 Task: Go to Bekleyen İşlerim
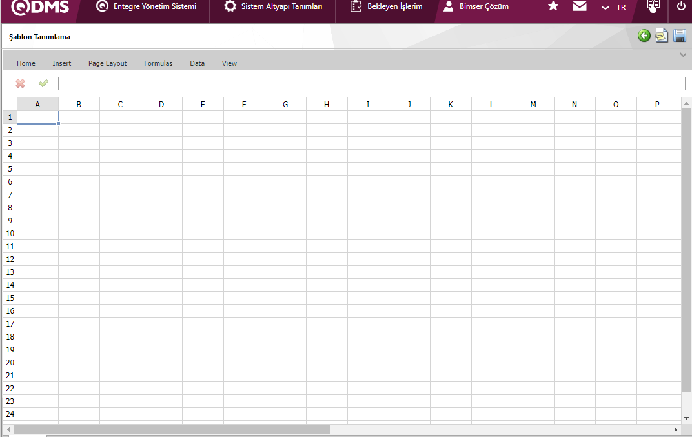point(386,6)
